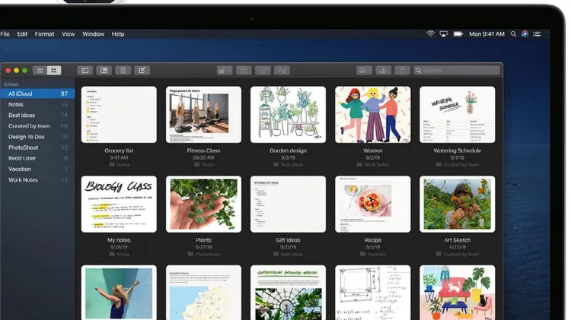Select the Work Notes folder
The image size is (571, 320).
coord(38,179)
